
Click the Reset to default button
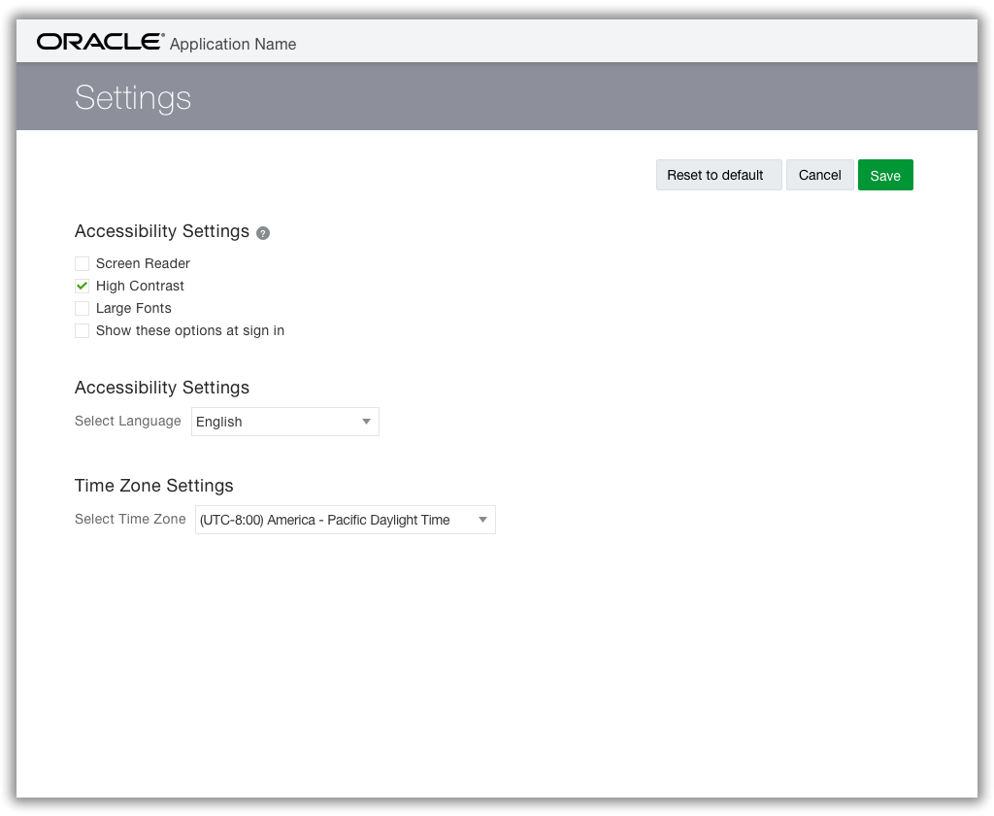[718, 175]
